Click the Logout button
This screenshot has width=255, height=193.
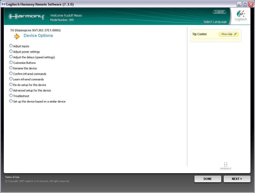pyautogui.click(x=219, y=12)
